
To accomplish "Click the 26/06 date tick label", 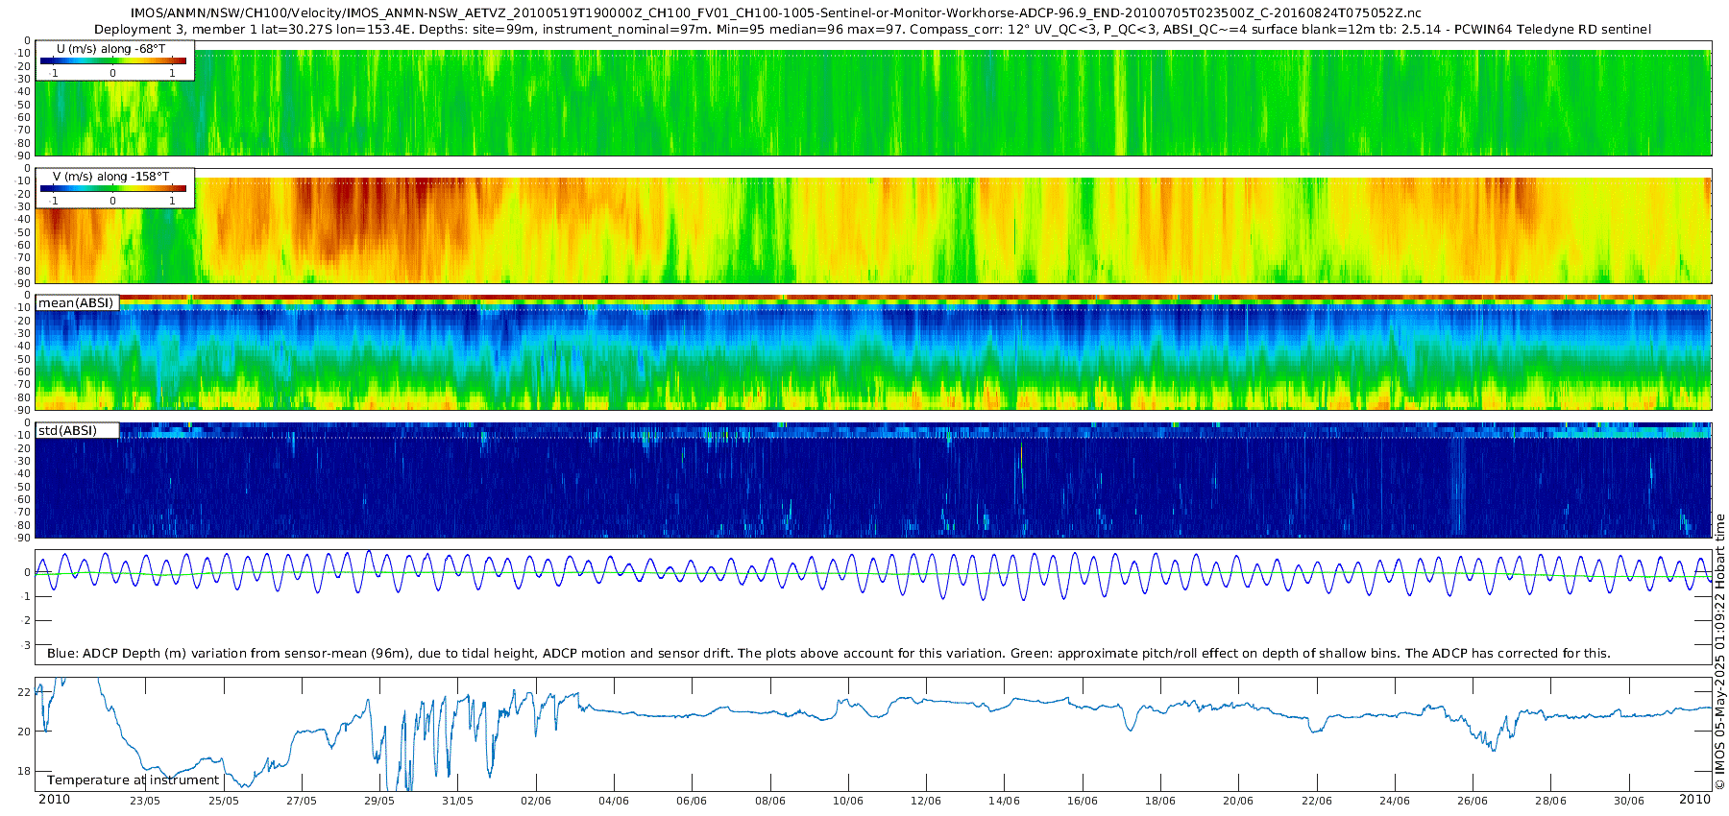I will click(x=1473, y=801).
